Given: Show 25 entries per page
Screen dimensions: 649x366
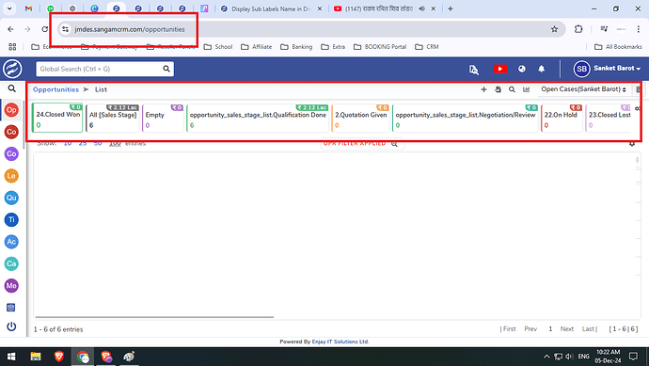Looking at the screenshot, I should 83,144.
